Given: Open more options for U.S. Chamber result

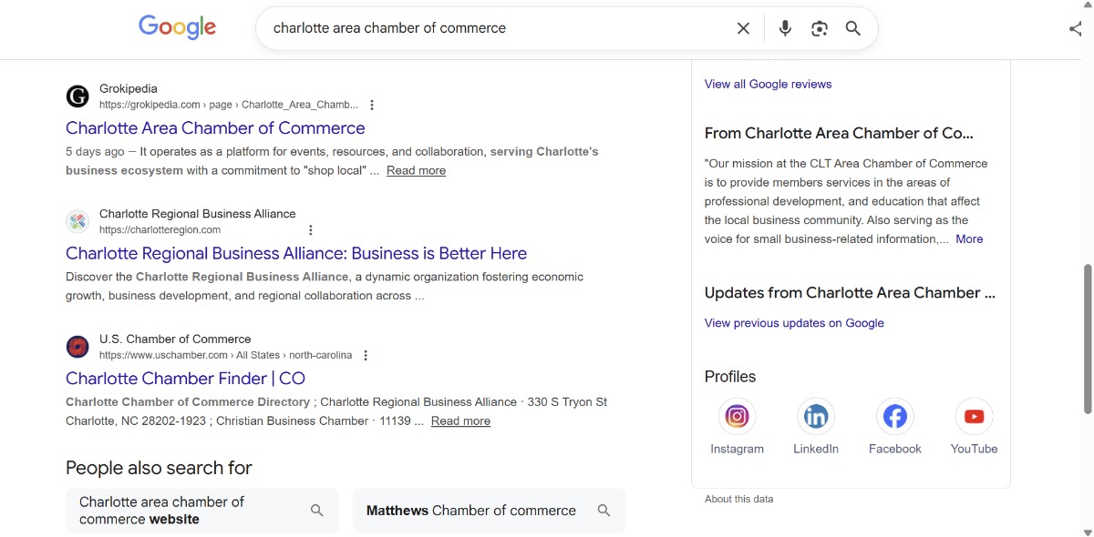Looking at the screenshot, I should click(366, 355).
